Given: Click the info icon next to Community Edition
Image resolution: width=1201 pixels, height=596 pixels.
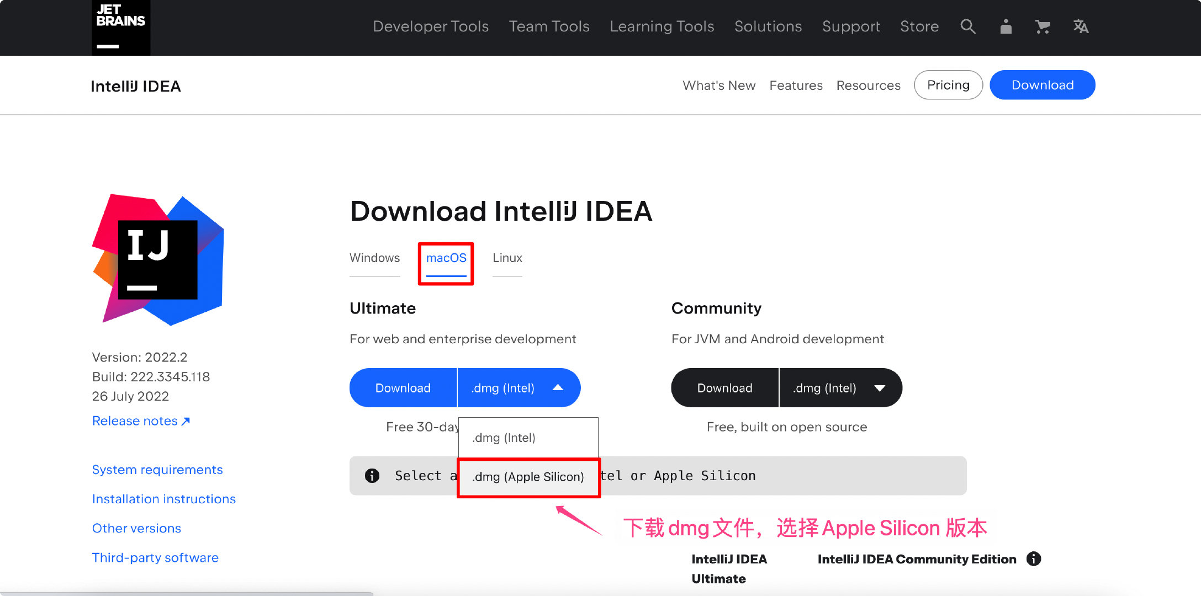Looking at the screenshot, I should pos(1034,559).
